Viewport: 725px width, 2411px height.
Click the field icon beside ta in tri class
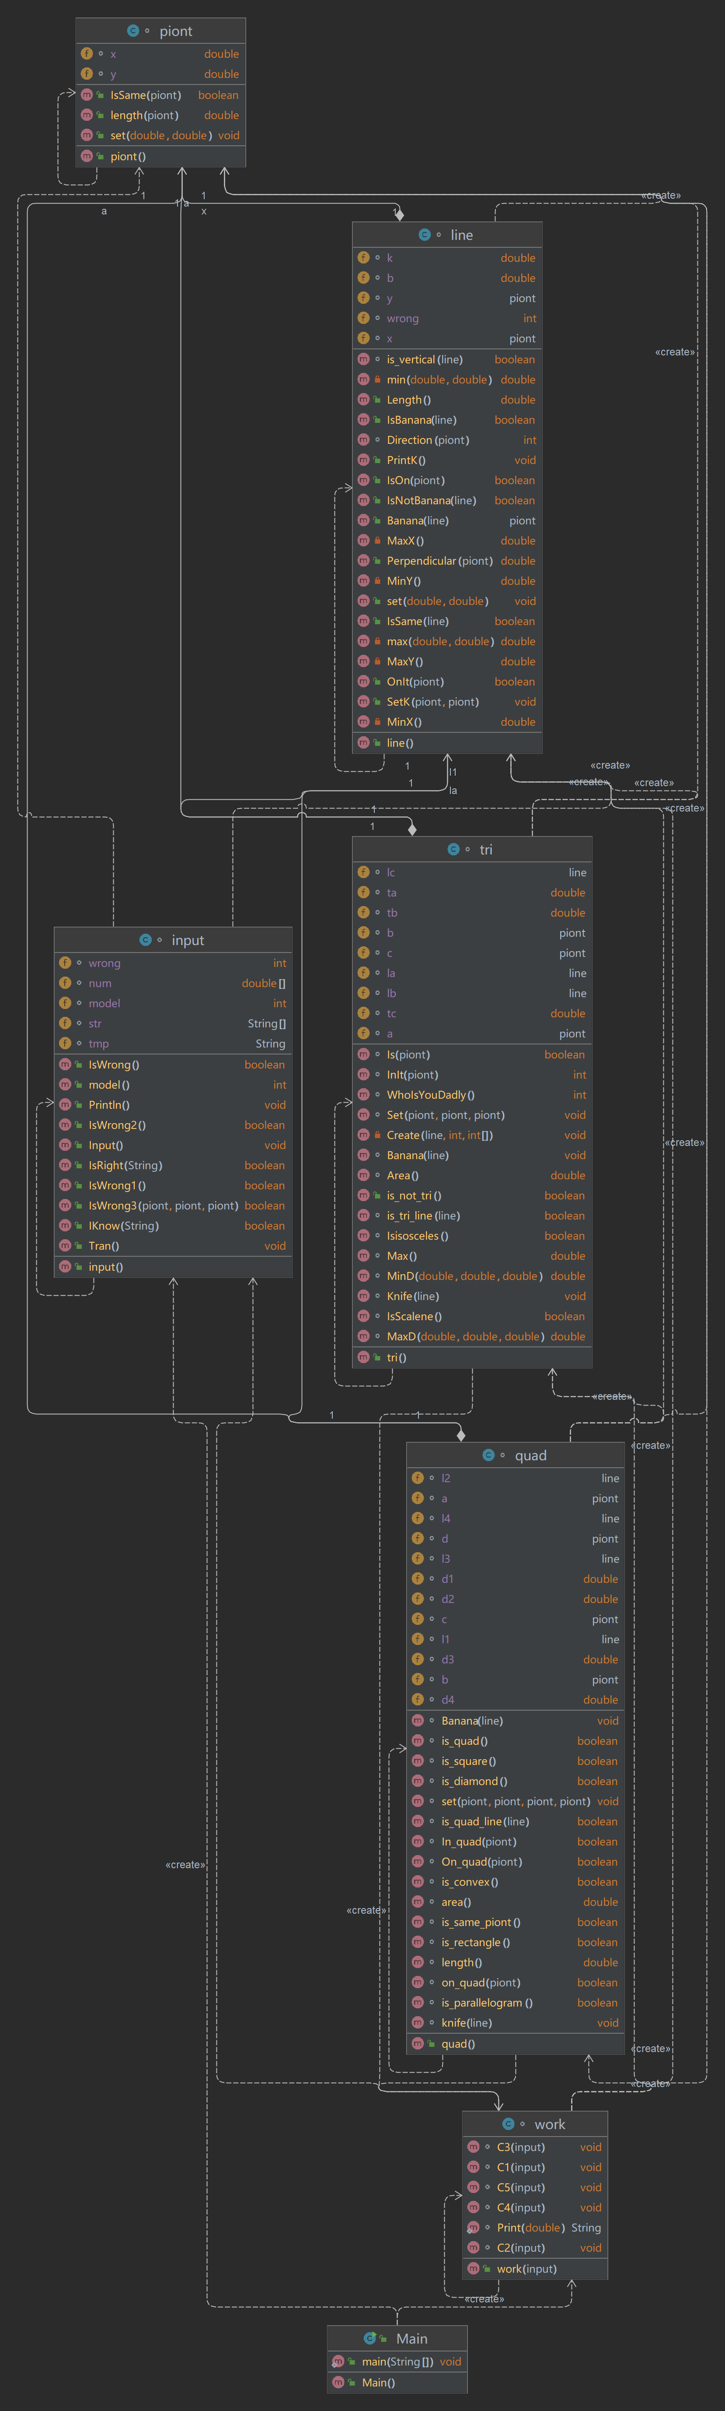coord(363,892)
